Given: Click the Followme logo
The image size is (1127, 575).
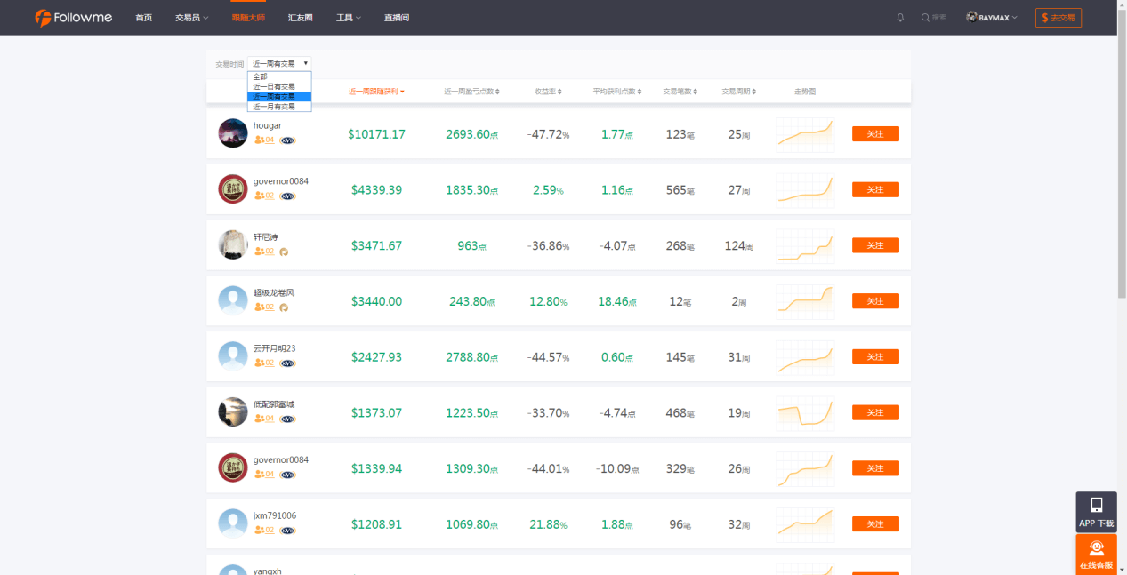Looking at the screenshot, I should tap(74, 18).
